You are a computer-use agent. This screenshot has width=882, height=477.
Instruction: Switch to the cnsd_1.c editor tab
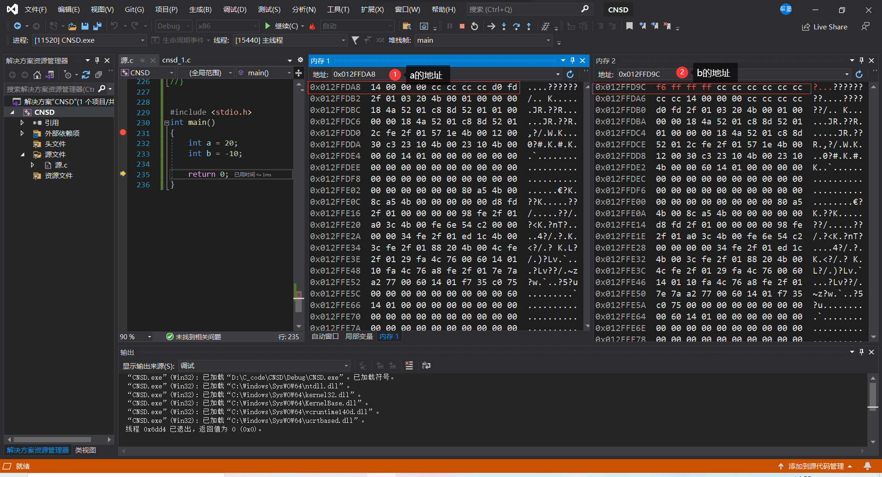176,60
